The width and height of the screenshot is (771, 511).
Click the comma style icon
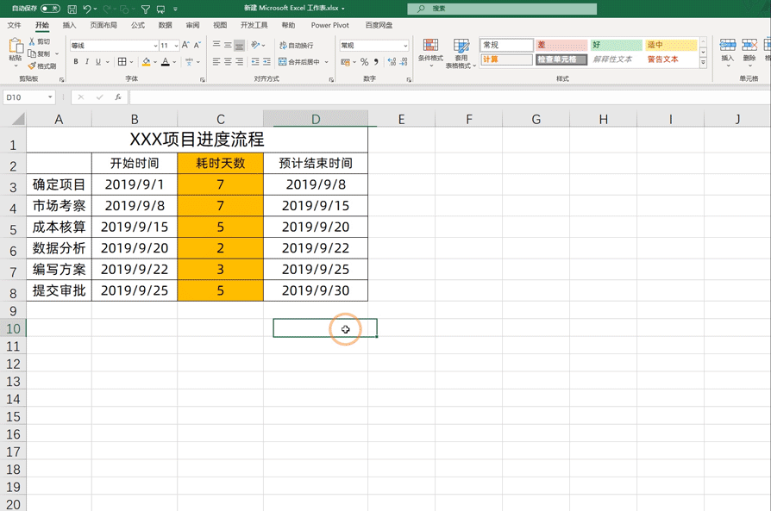(376, 62)
